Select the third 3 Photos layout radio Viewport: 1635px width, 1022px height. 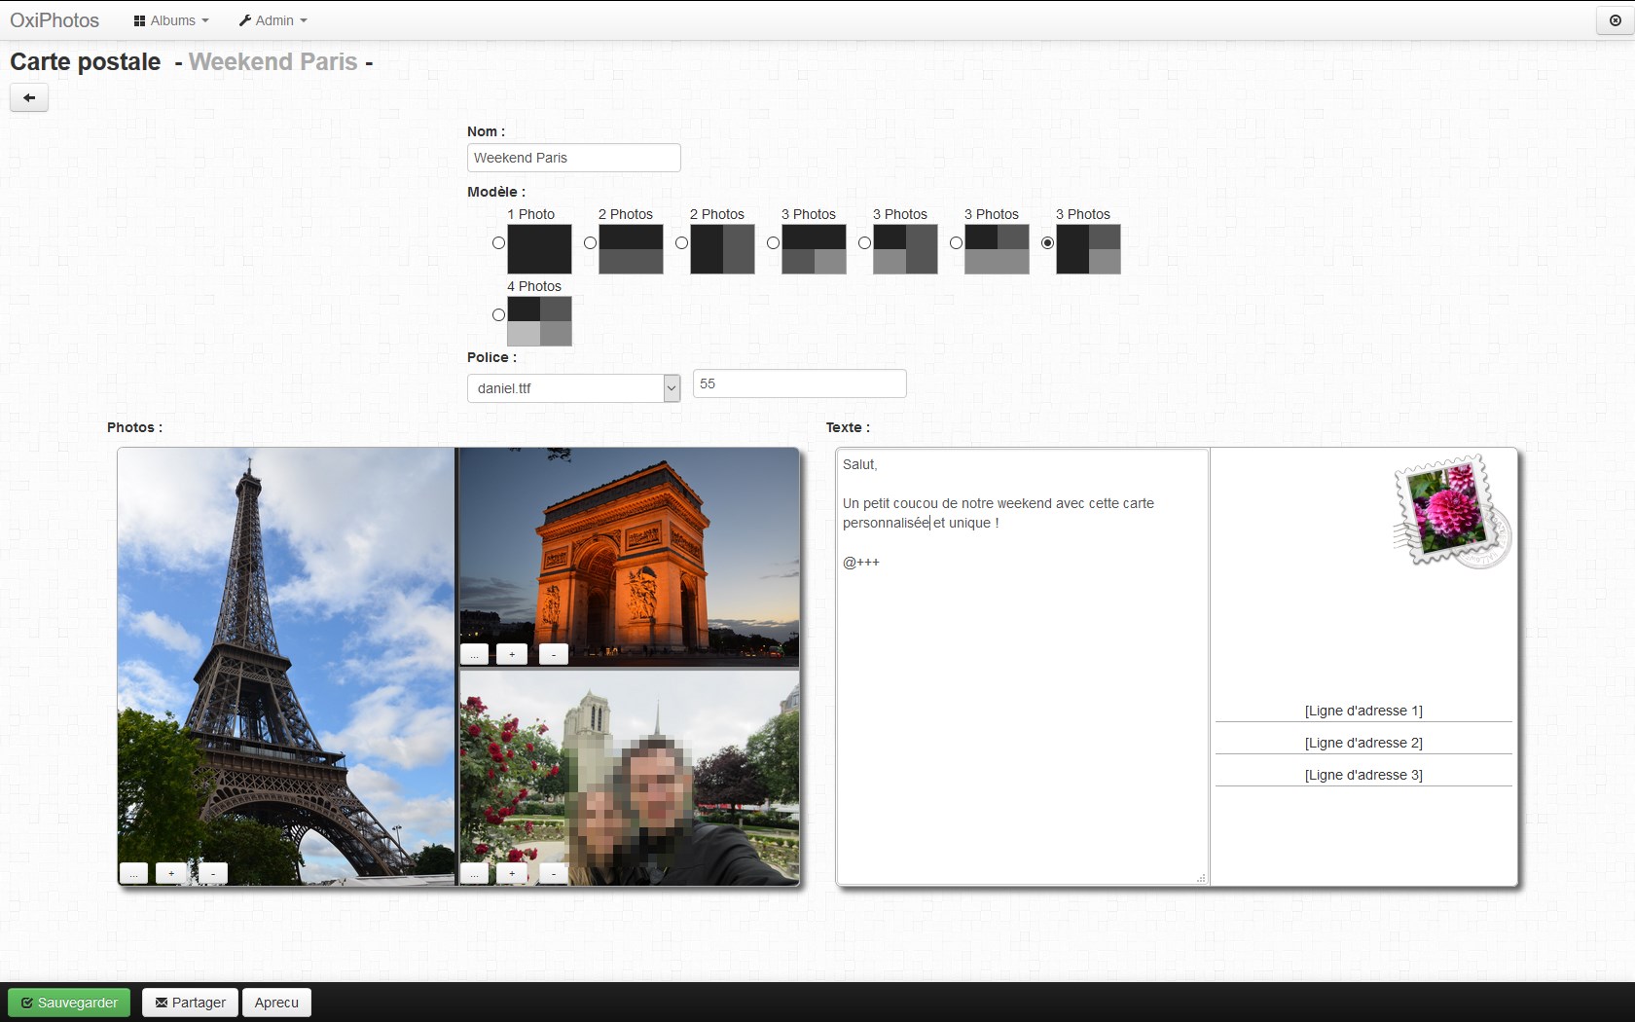point(956,242)
